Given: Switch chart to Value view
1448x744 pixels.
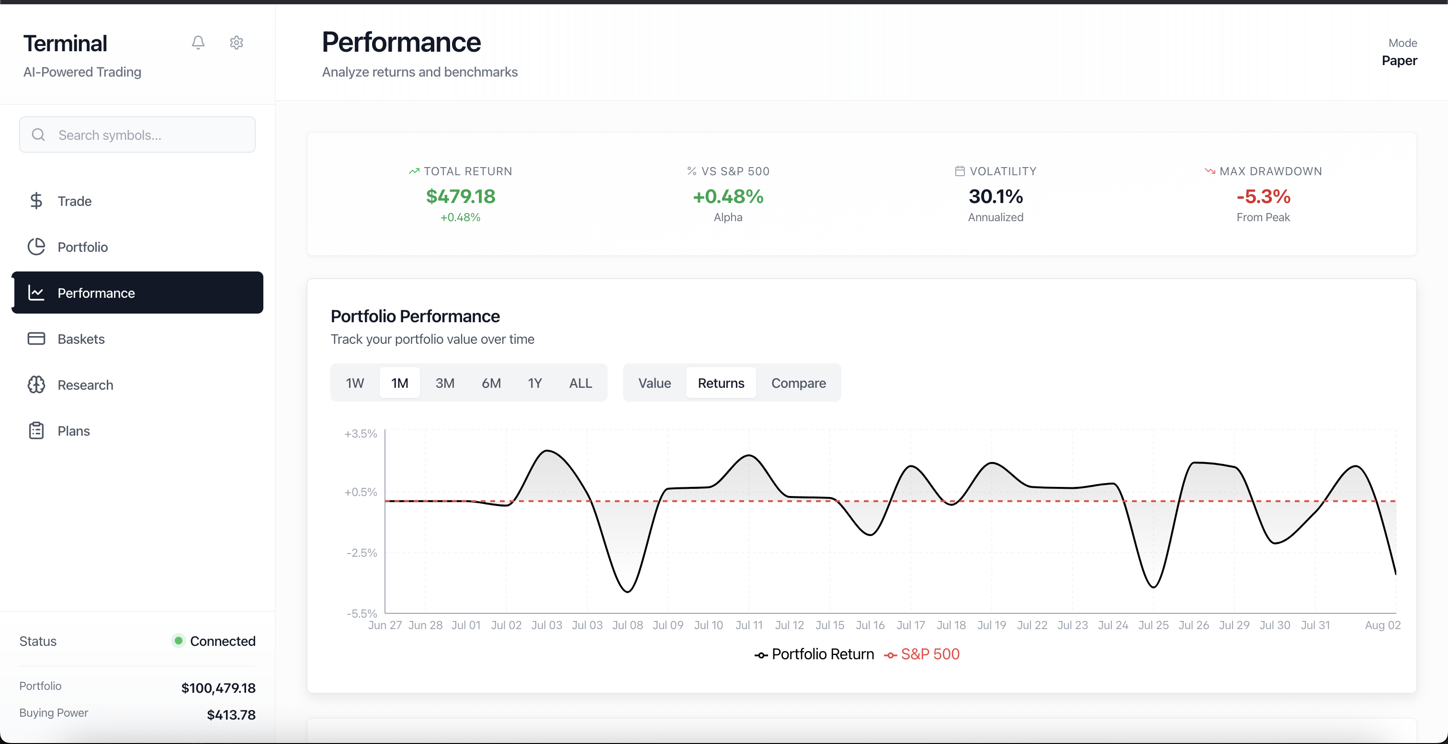Looking at the screenshot, I should [654, 383].
